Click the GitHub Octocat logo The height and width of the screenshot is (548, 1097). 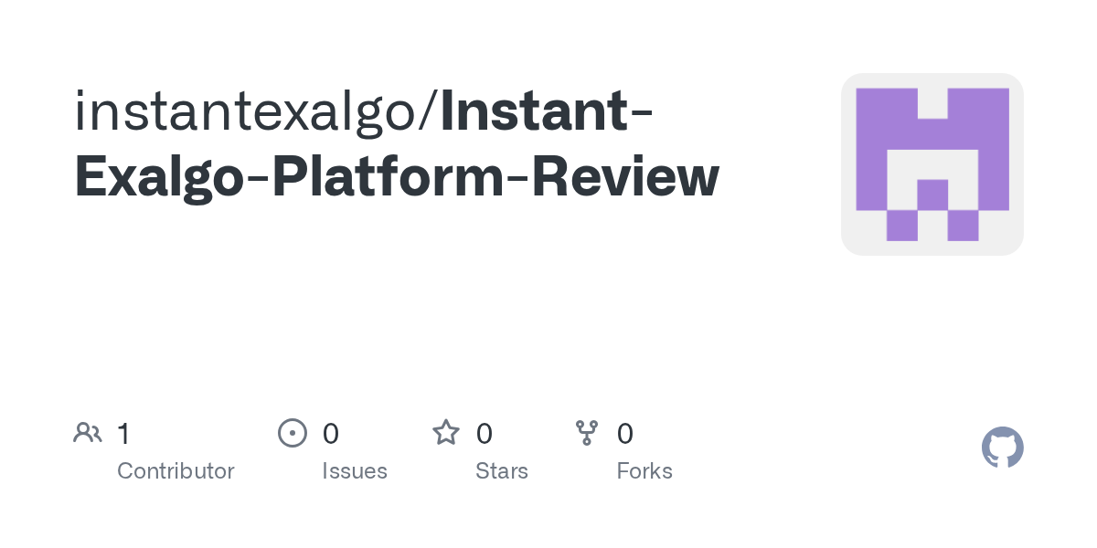click(x=1002, y=448)
